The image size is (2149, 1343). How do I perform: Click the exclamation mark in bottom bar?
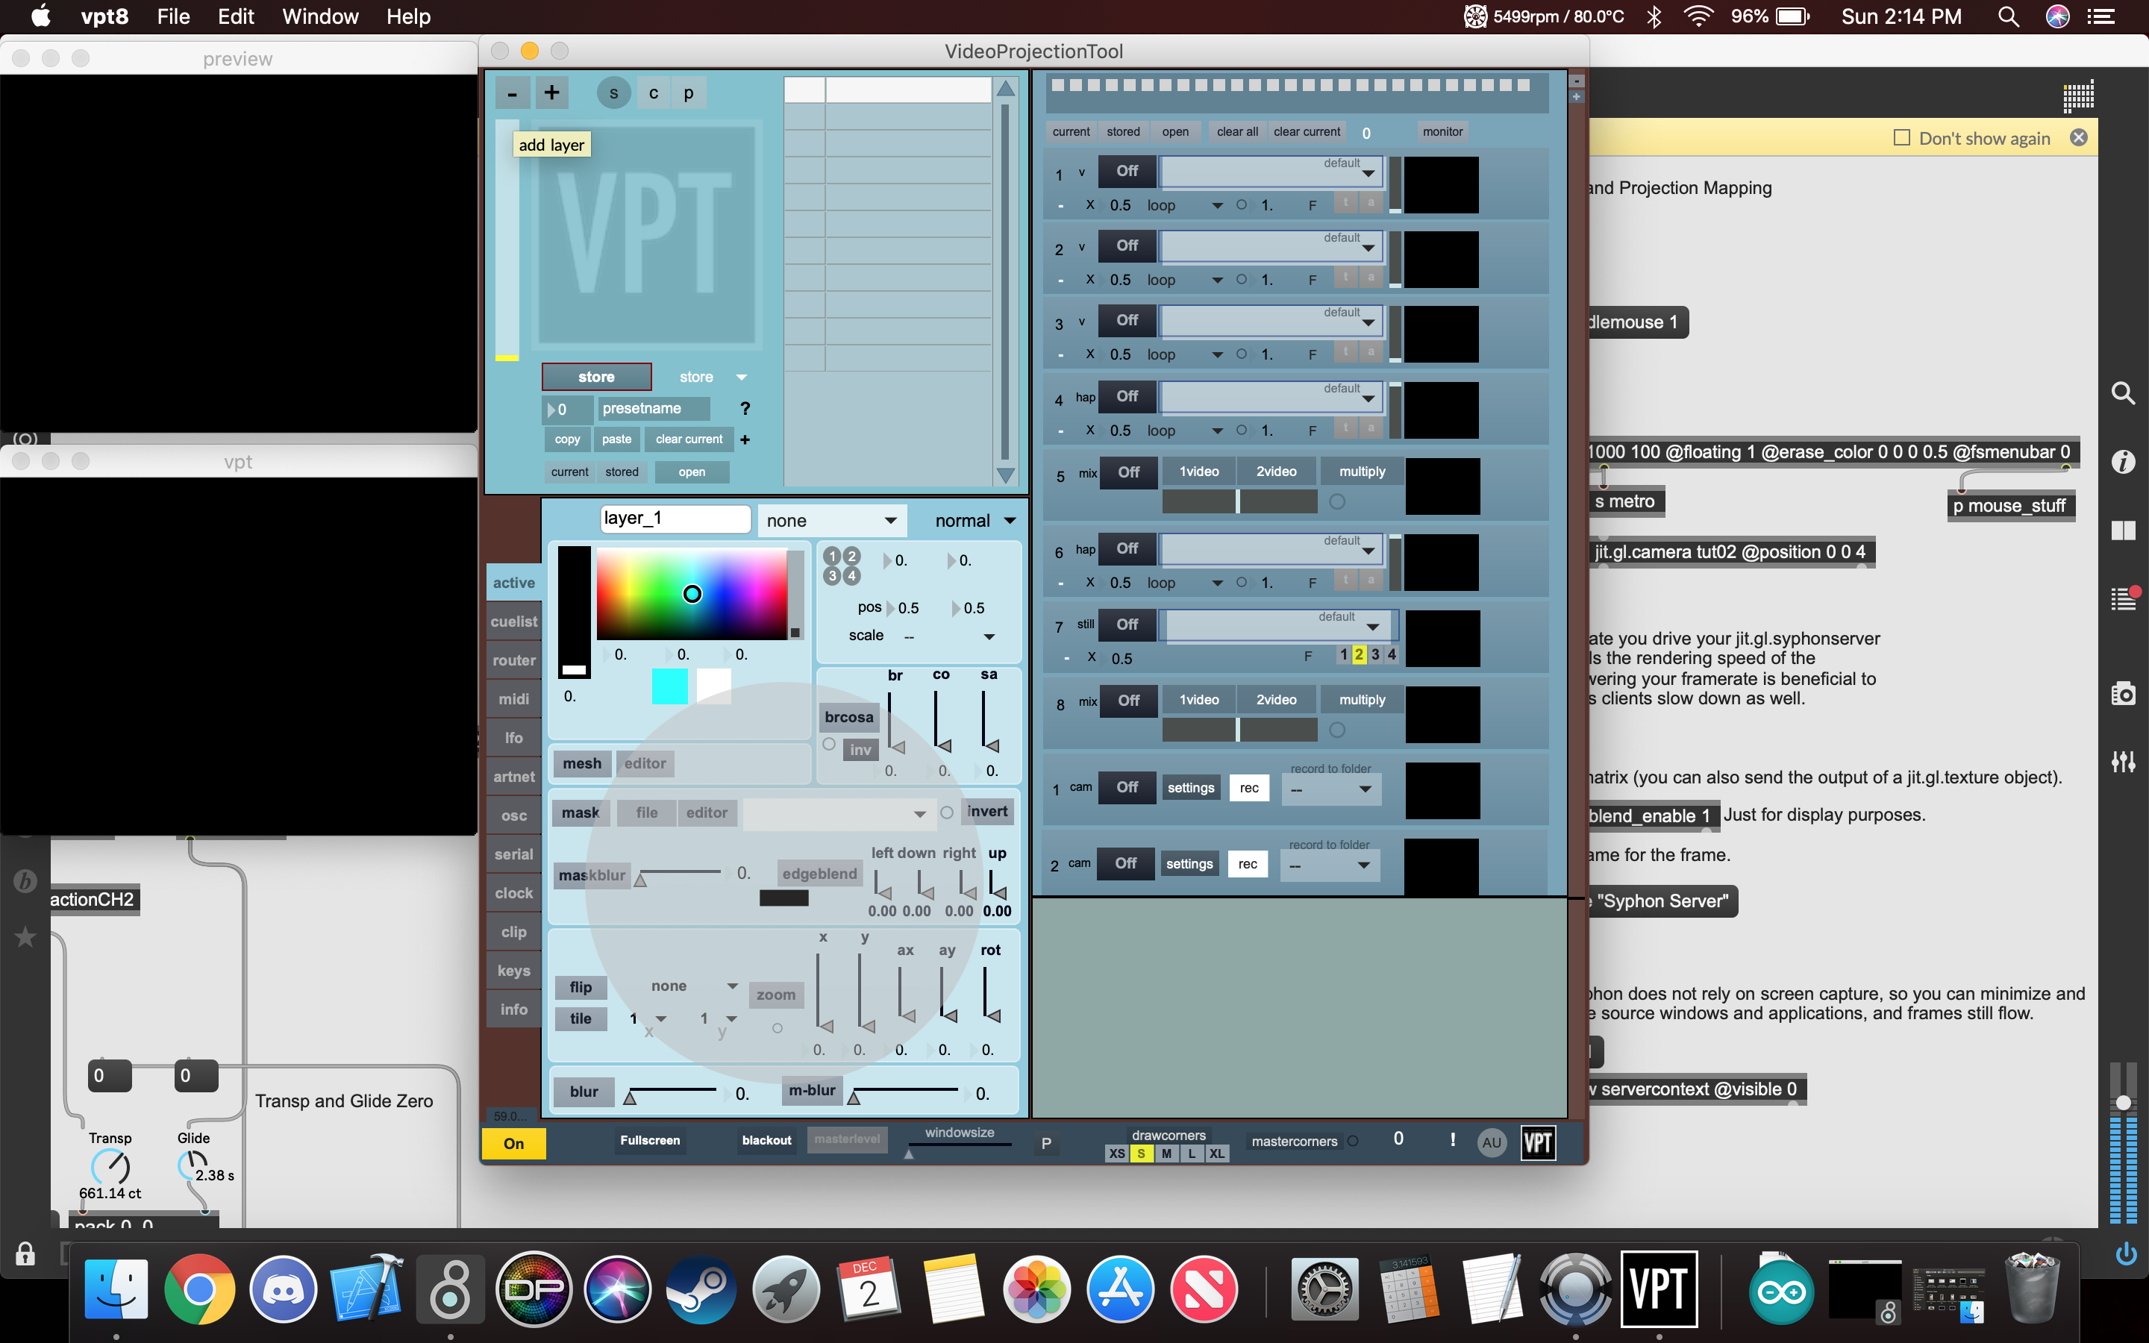(x=1453, y=1139)
